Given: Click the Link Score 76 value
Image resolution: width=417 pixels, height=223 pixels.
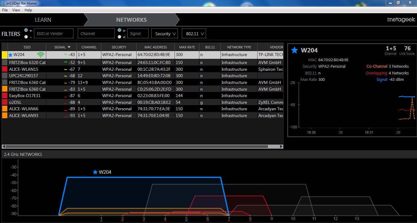Looking at the screenshot, I should (407, 48).
